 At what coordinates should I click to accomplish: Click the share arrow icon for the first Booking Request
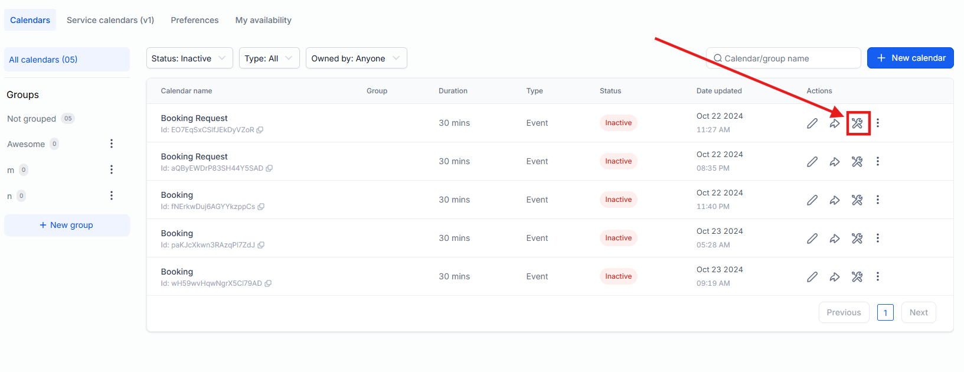pyautogui.click(x=835, y=123)
